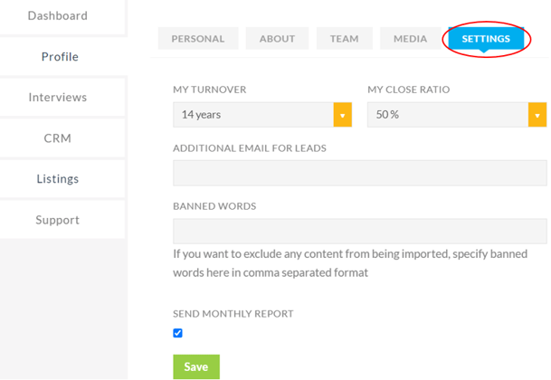Switch to the Personal tab
The image size is (551, 380).
click(x=198, y=39)
